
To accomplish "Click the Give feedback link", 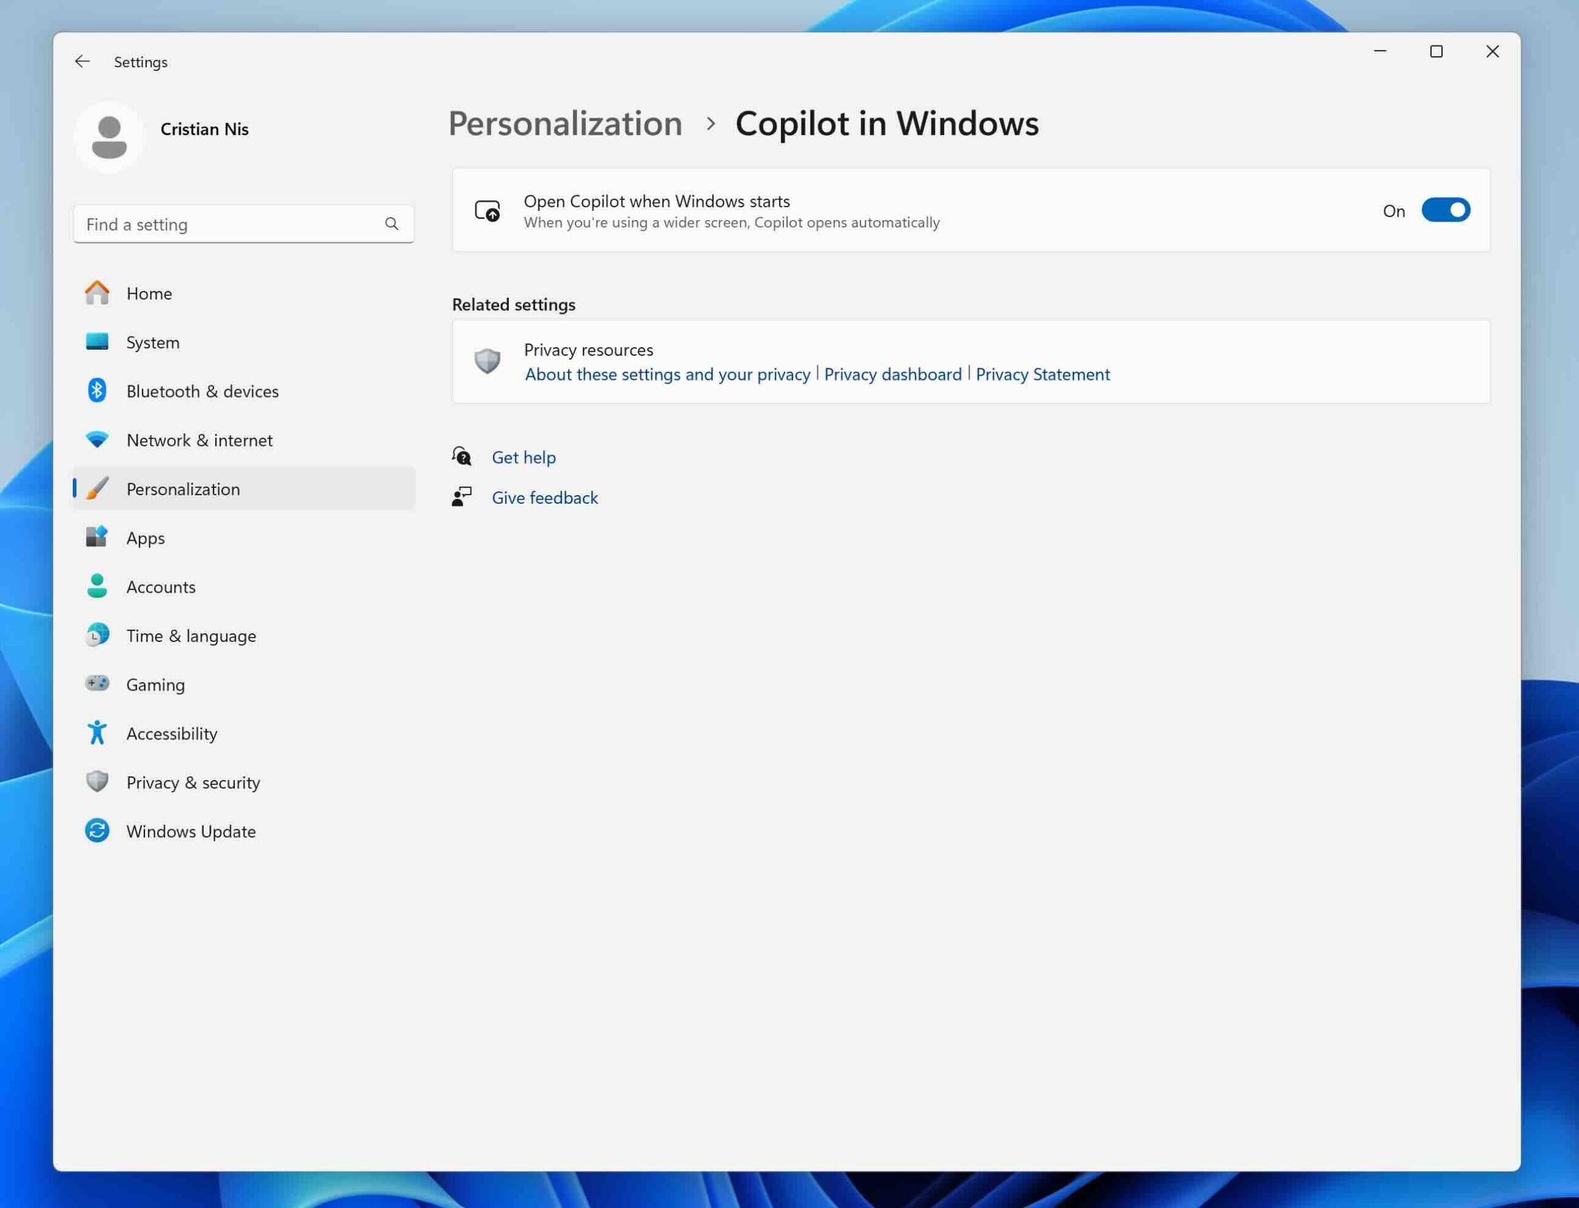I will pos(545,496).
